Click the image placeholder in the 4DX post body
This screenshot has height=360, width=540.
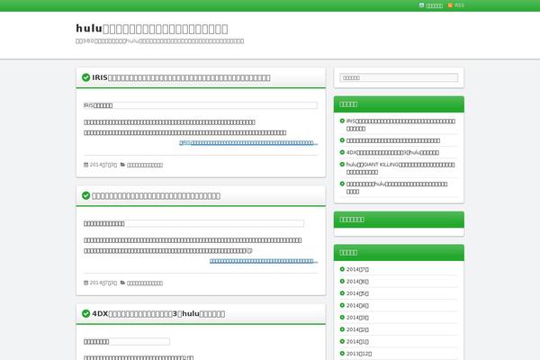click(127, 341)
